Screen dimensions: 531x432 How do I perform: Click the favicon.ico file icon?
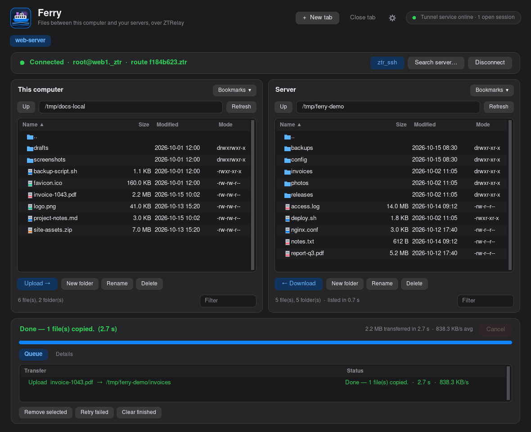(x=30, y=183)
